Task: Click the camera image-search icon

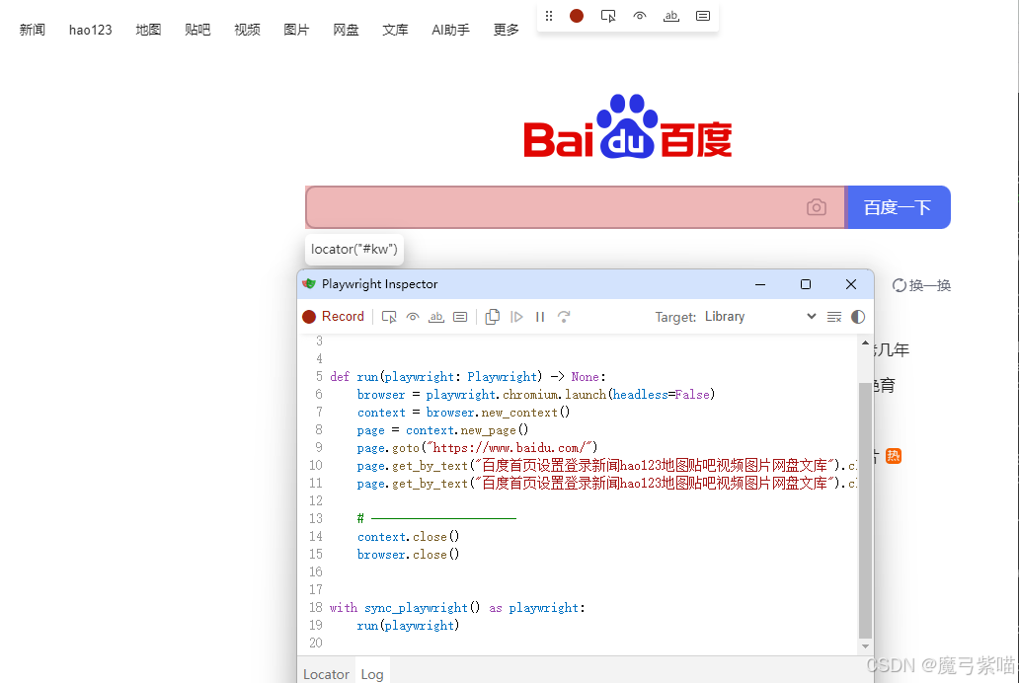Action: tap(817, 207)
